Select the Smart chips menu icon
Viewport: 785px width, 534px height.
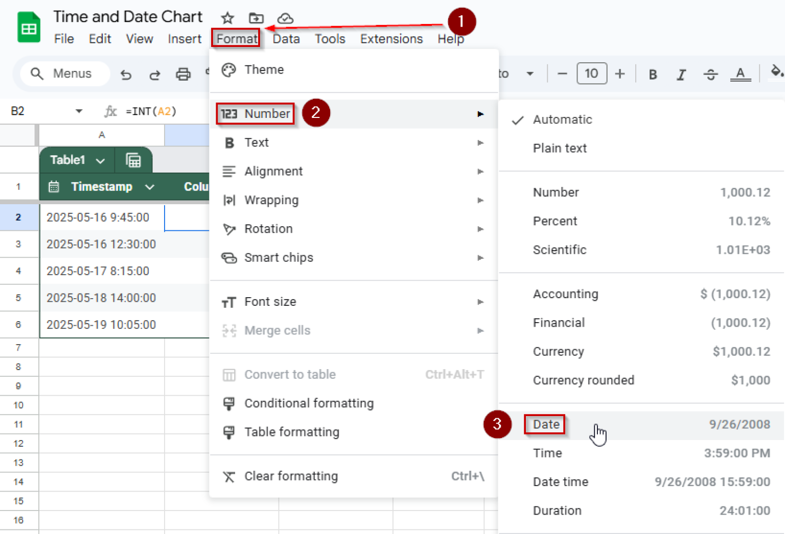click(x=229, y=258)
